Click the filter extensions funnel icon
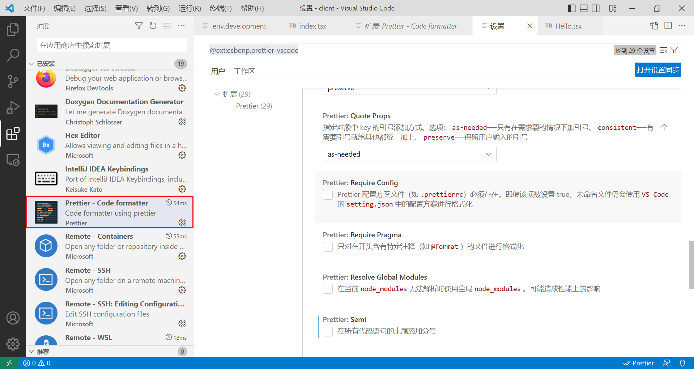694x369 pixels. pos(139,26)
